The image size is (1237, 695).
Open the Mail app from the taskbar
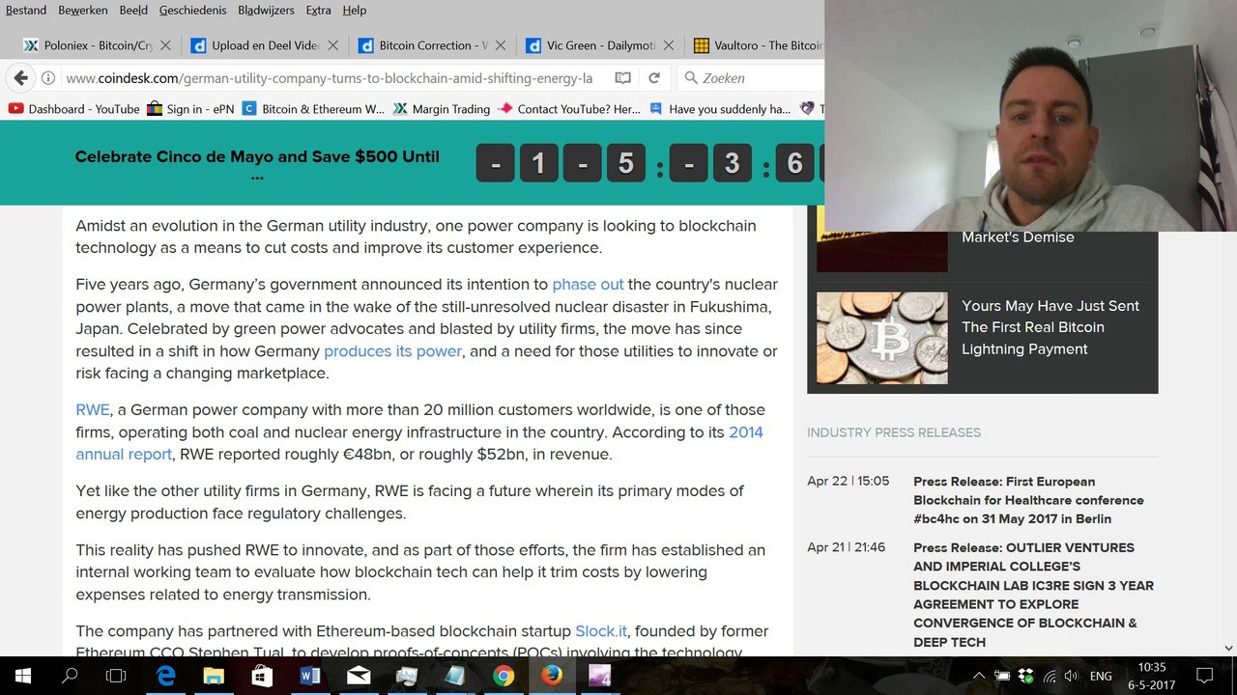pyautogui.click(x=359, y=676)
